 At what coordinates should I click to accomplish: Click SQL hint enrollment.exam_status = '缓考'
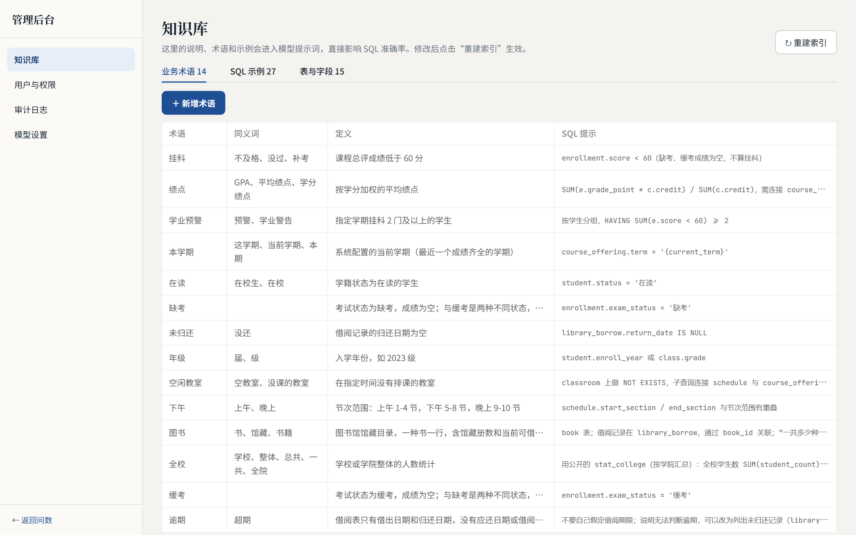626,495
